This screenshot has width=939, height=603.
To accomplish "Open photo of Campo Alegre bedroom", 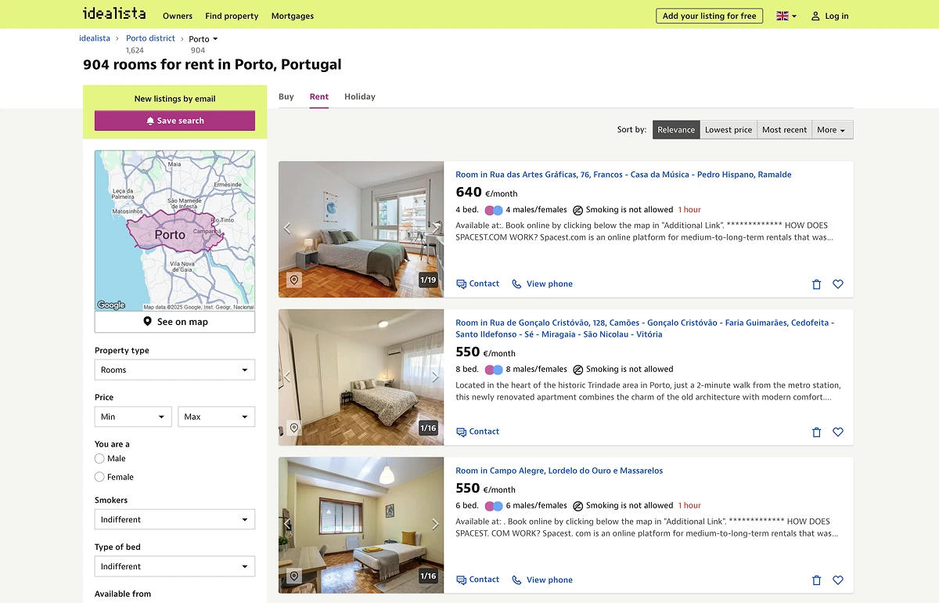I will pos(361,525).
